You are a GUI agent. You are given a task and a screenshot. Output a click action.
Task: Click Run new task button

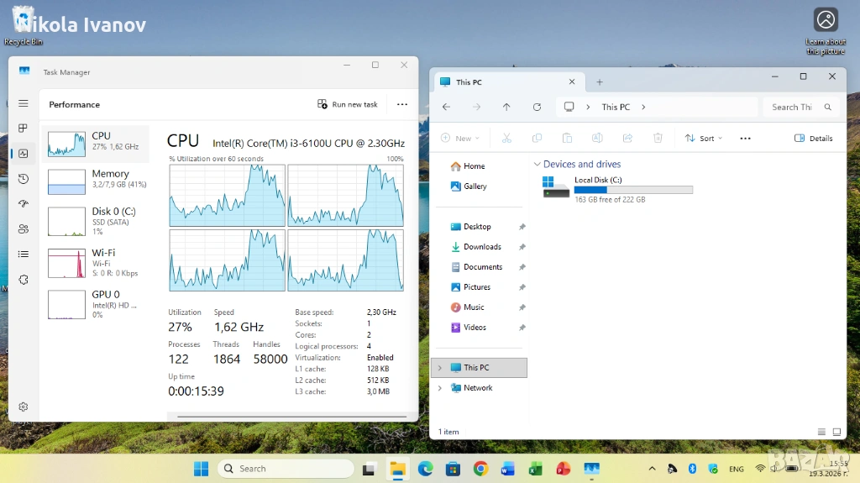tap(347, 104)
